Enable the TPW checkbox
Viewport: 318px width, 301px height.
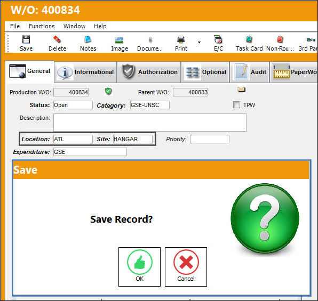[x=236, y=105]
